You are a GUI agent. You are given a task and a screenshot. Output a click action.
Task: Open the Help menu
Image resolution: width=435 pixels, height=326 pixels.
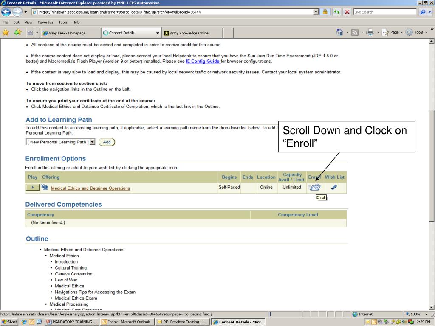pos(76,22)
